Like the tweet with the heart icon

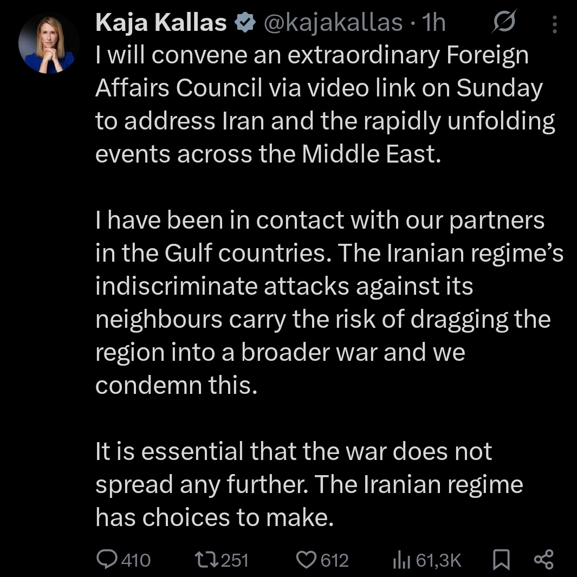pos(308,560)
